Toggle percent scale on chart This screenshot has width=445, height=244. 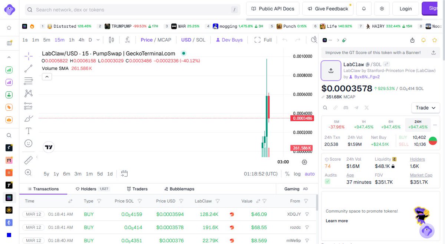[287, 174]
